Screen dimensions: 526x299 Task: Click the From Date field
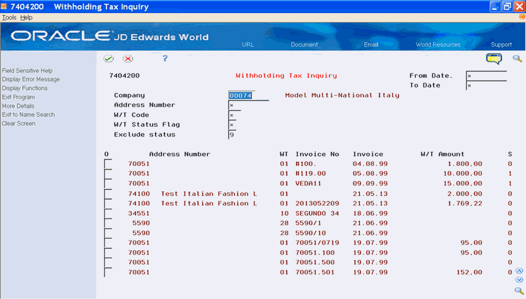pyautogui.click(x=486, y=76)
